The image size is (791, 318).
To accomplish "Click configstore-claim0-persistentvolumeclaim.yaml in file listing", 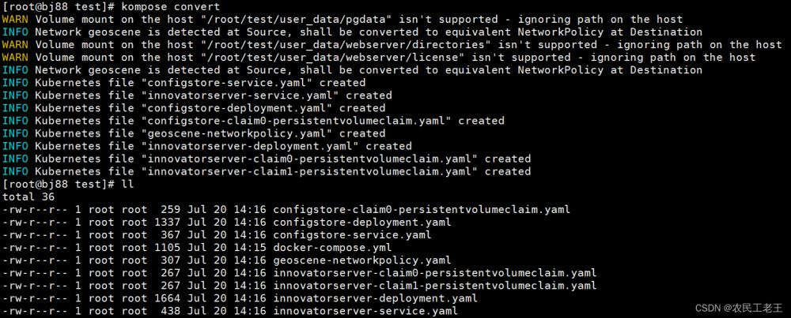I will [422, 209].
